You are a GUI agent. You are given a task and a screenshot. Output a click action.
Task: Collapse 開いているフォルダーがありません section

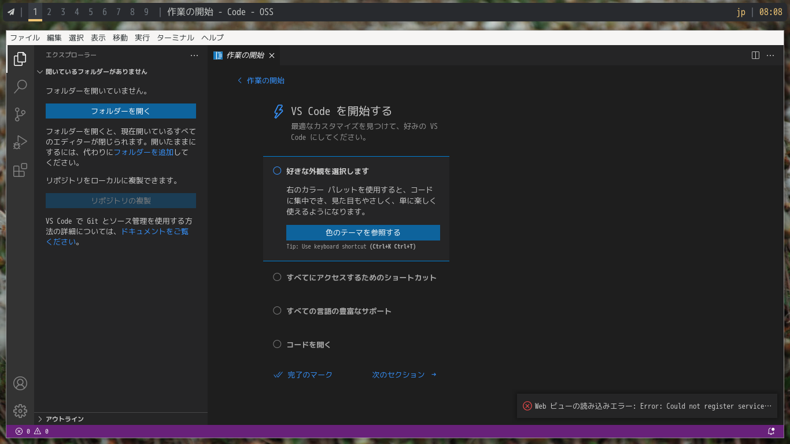(x=121, y=72)
